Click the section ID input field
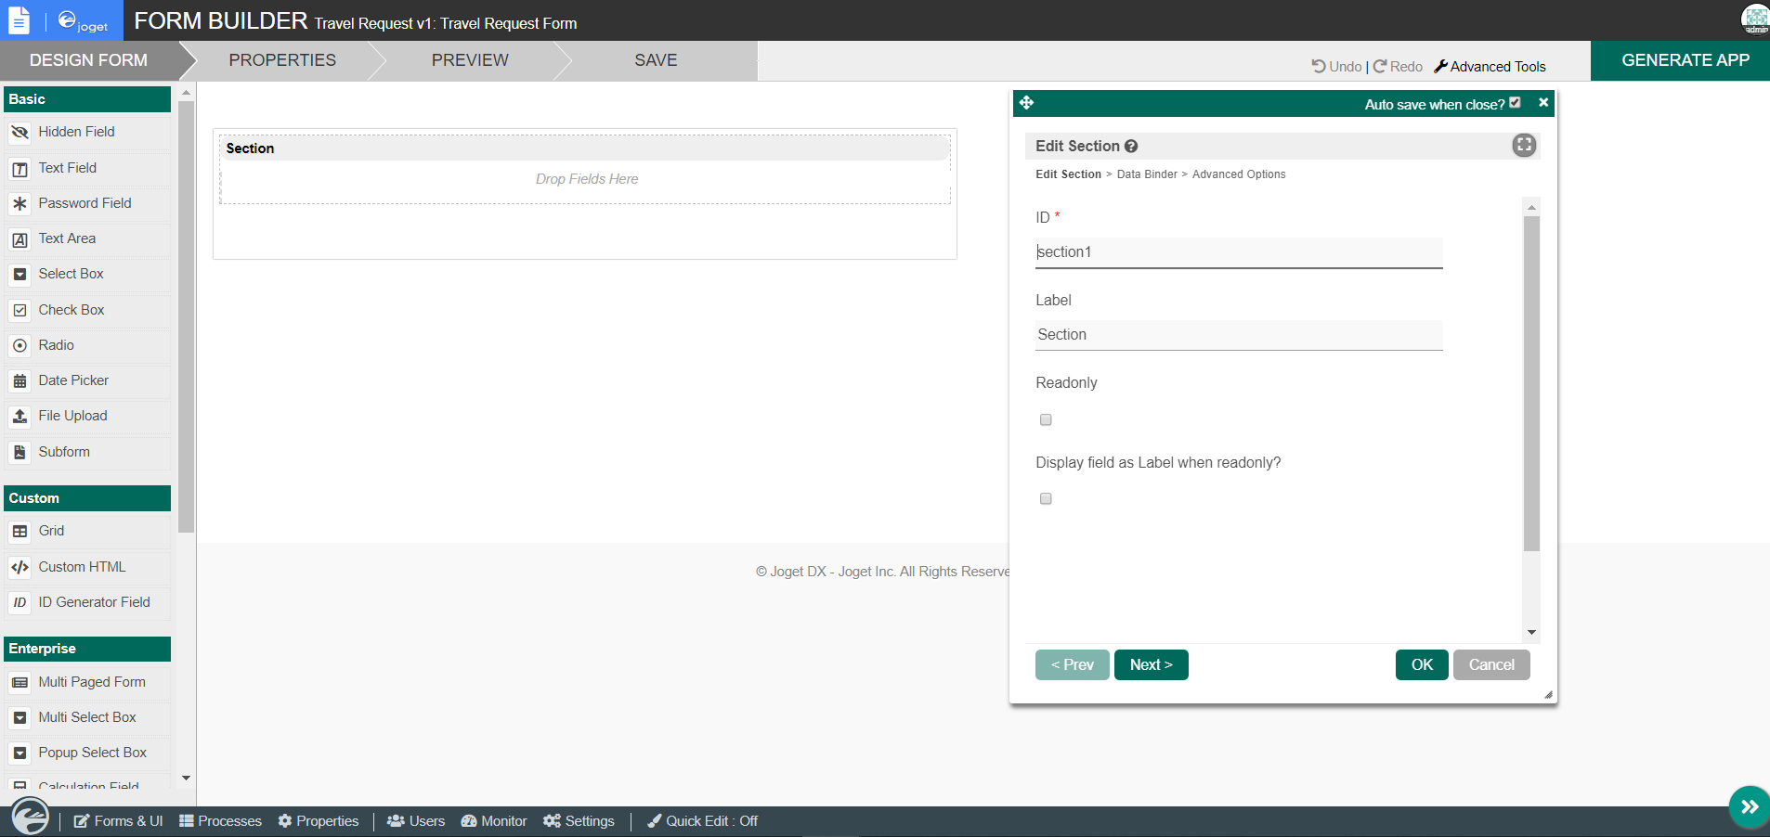The height and width of the screenshot is (837, 1770). (x=1238, y=252)
